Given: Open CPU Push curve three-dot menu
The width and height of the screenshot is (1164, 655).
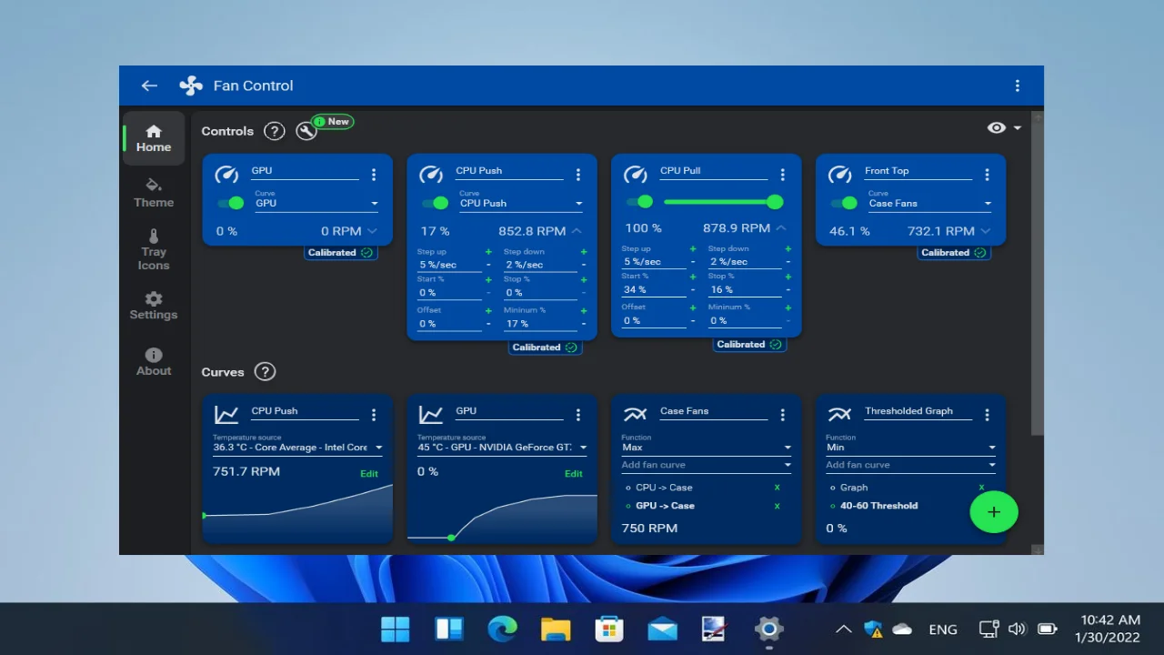Looking at the screenshot, I should tap(373, 415).
